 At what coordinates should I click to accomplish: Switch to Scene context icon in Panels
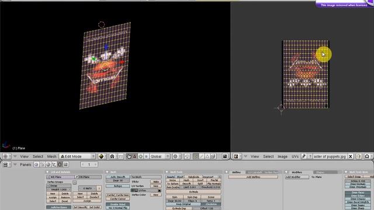tap(65, 164)
